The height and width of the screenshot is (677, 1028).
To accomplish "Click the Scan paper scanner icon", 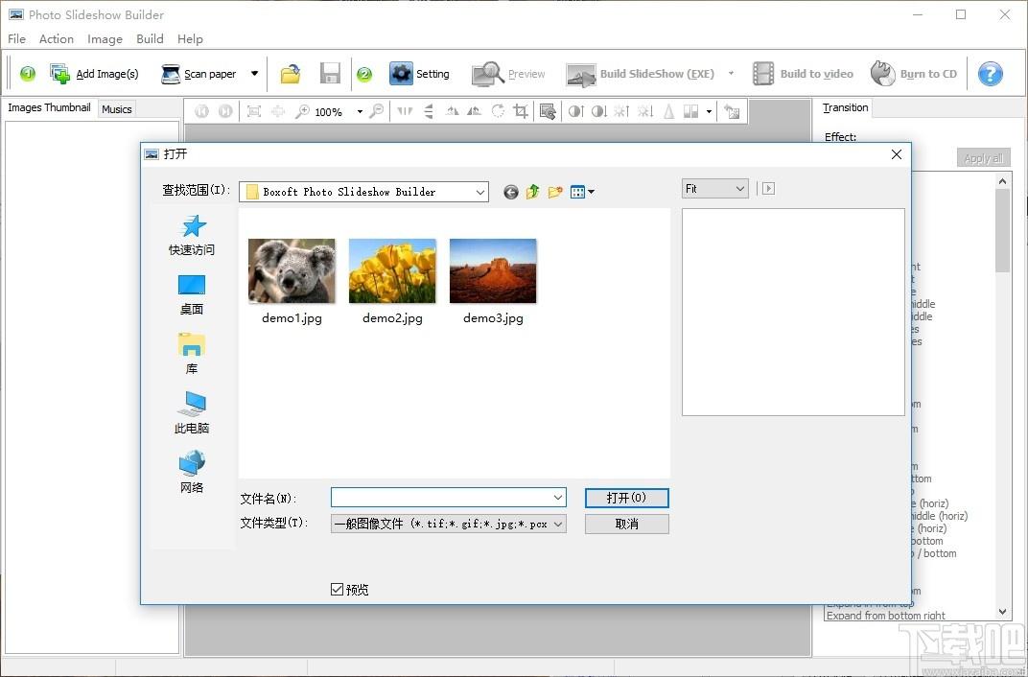I will (171, 74).
